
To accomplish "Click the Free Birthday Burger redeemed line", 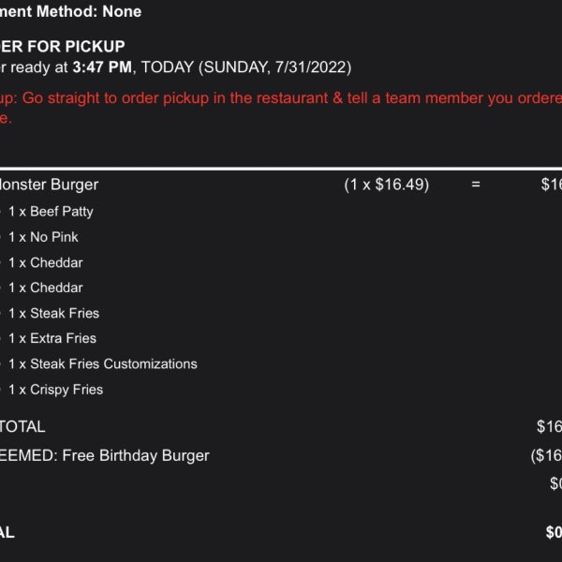I will [105, 455].
